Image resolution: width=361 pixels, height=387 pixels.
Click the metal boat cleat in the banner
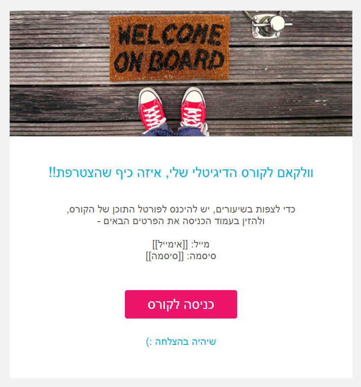coord(269,25)
